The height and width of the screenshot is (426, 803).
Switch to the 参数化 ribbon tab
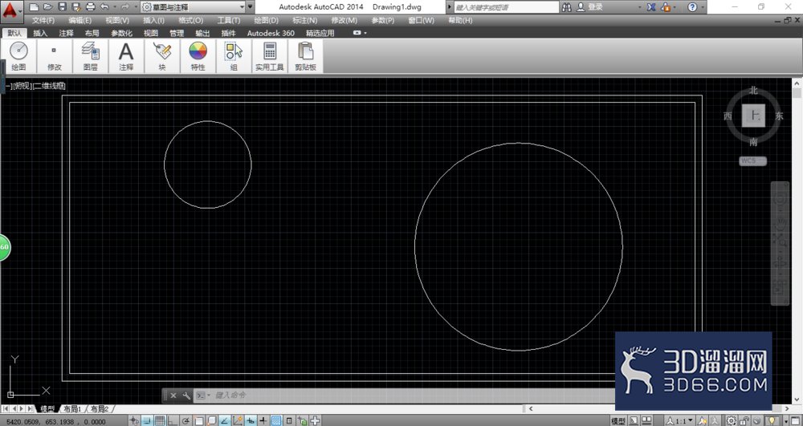tap(121, 33)
